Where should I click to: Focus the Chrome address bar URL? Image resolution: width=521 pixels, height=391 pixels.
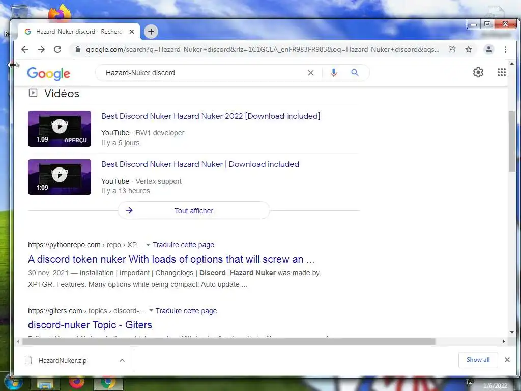point(263,49)
